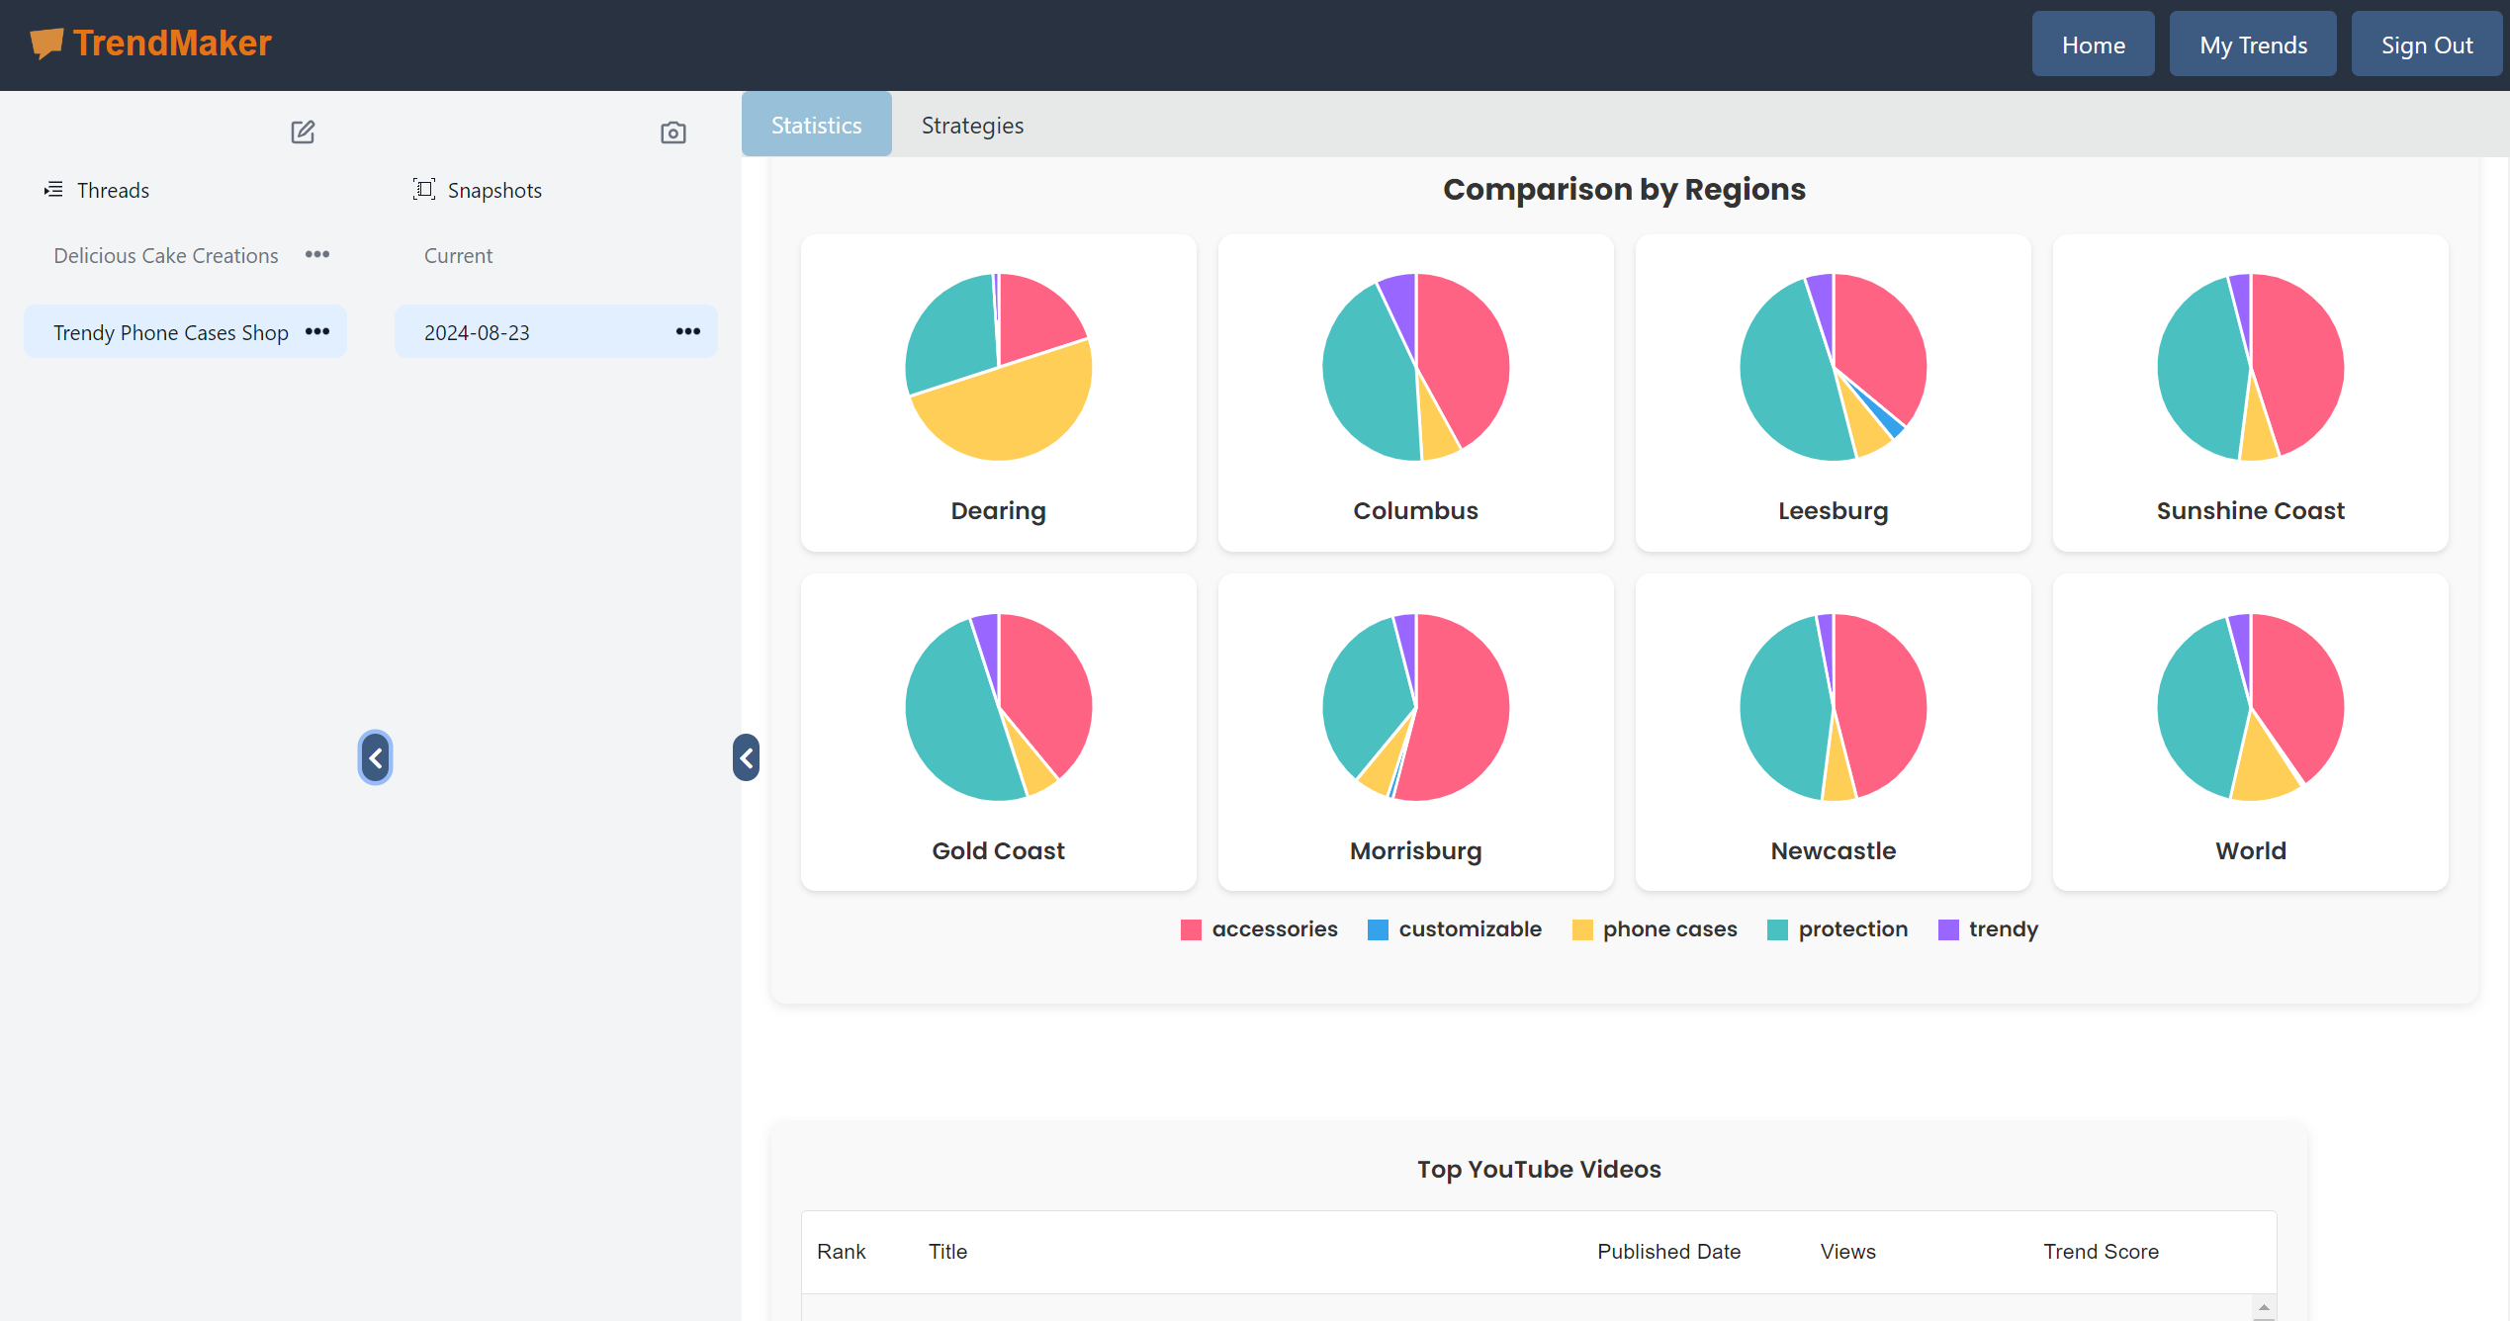Viewport: 2510px width, 1321px height.
Task: Click the new thread edit icon
Action: tap(303, 132)
